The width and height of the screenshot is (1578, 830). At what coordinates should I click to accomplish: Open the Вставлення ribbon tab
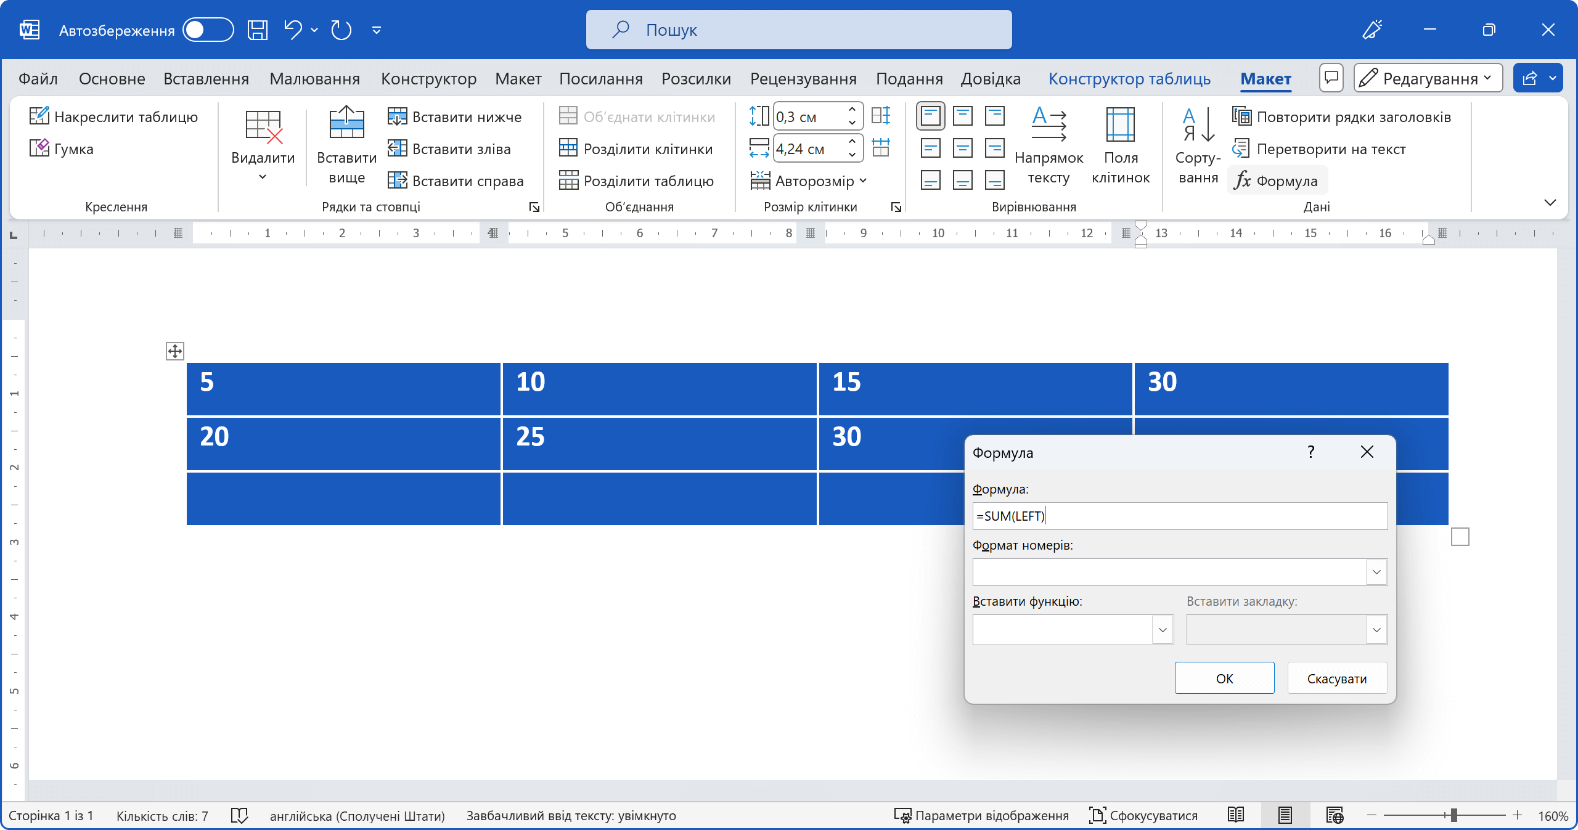(206, 79)
